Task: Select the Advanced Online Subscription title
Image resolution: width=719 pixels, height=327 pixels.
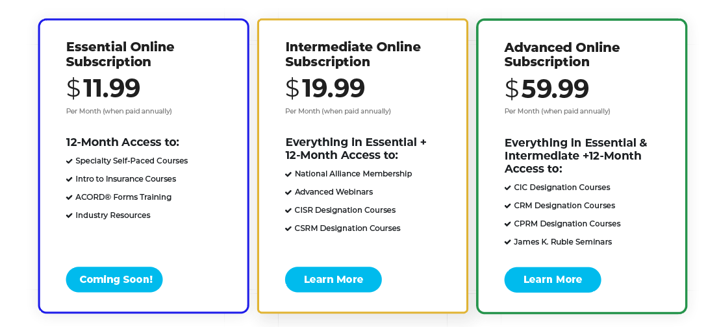Action: (x=562, y=54)
